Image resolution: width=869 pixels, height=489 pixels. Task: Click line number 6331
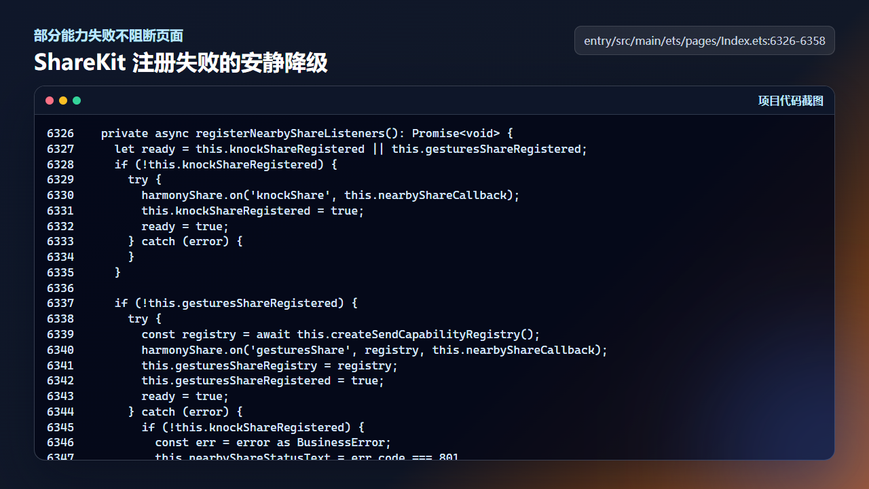(60, 211)
